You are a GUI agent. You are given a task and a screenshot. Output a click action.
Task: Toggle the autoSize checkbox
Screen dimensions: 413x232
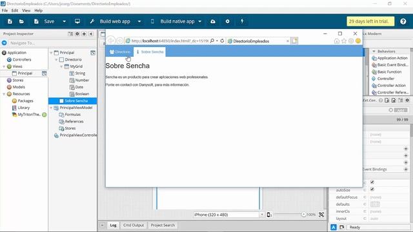(372, 189)
